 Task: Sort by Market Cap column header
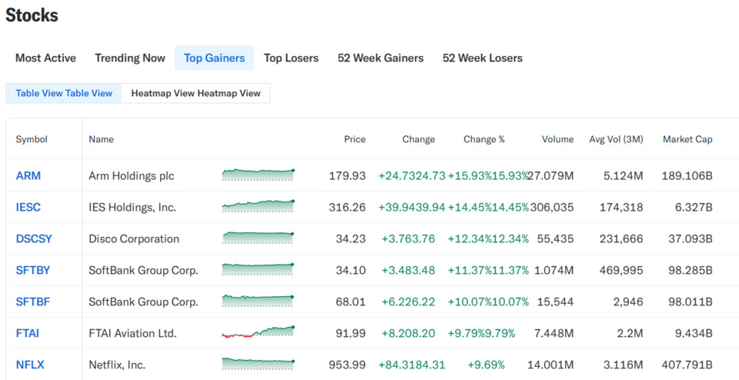coord(687,139)
